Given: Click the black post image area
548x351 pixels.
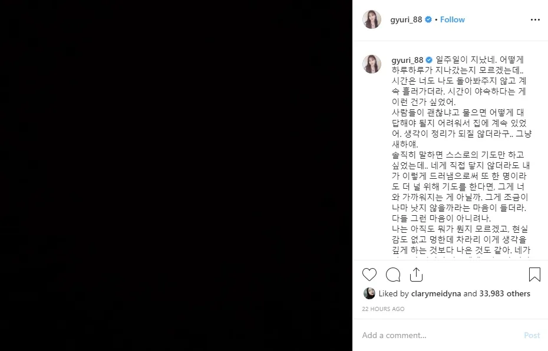Looking at the screenshot, I should (176, 175).
